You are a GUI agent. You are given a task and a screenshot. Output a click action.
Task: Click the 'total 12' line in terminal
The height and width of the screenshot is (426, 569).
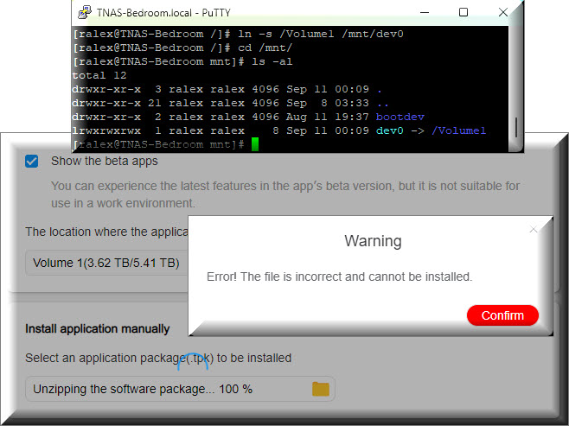(99, 75)
